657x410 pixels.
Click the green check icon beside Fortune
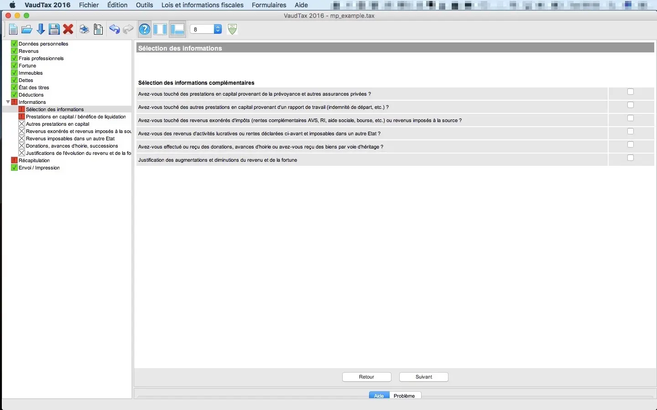pyautogui.click(x=14, y=66)
